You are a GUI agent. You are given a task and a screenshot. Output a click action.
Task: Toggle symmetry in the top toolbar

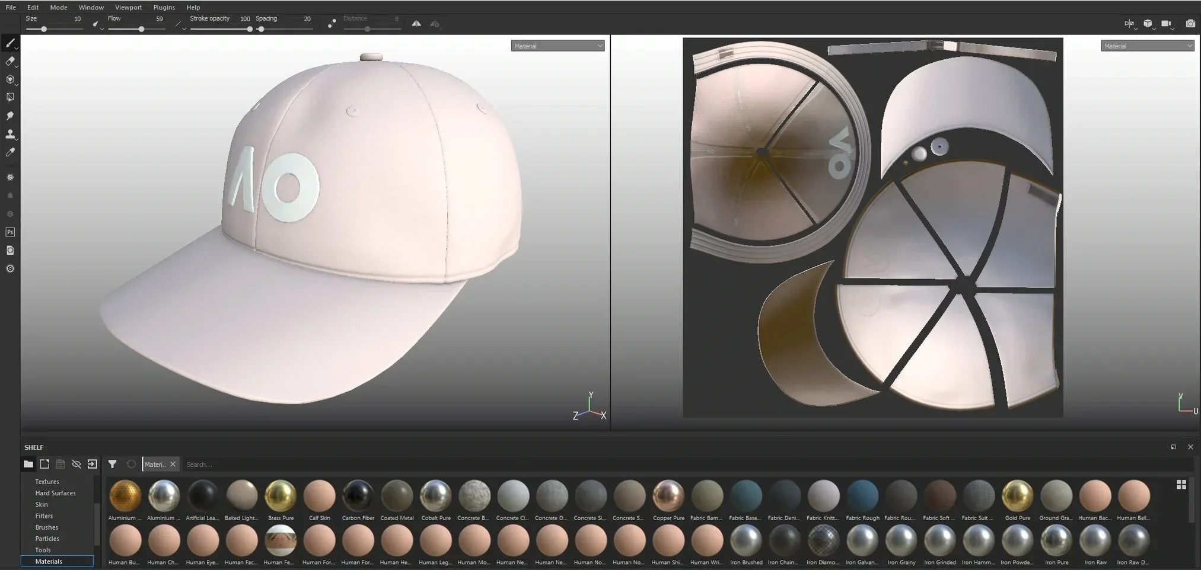tap(417, 24)
